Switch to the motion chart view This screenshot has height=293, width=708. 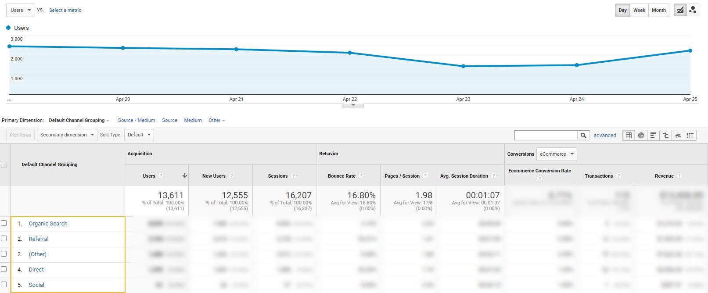(693, 10)
